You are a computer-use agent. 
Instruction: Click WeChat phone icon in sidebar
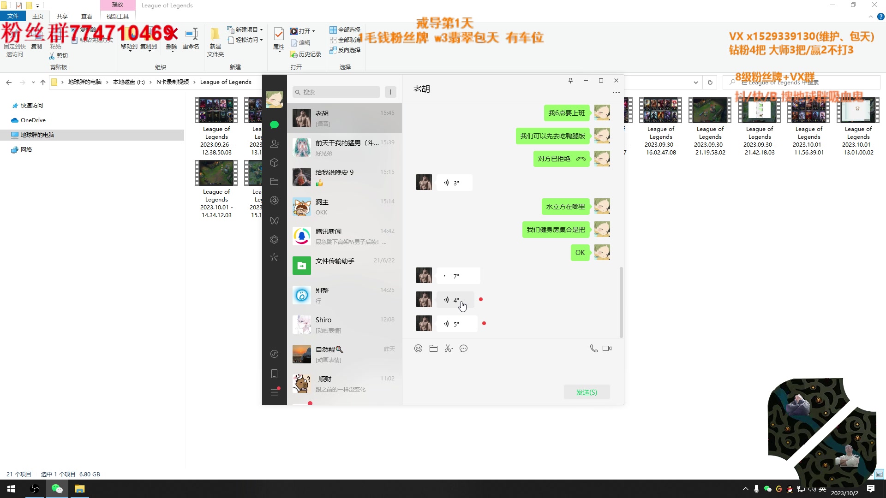click(x=274, y=373)
